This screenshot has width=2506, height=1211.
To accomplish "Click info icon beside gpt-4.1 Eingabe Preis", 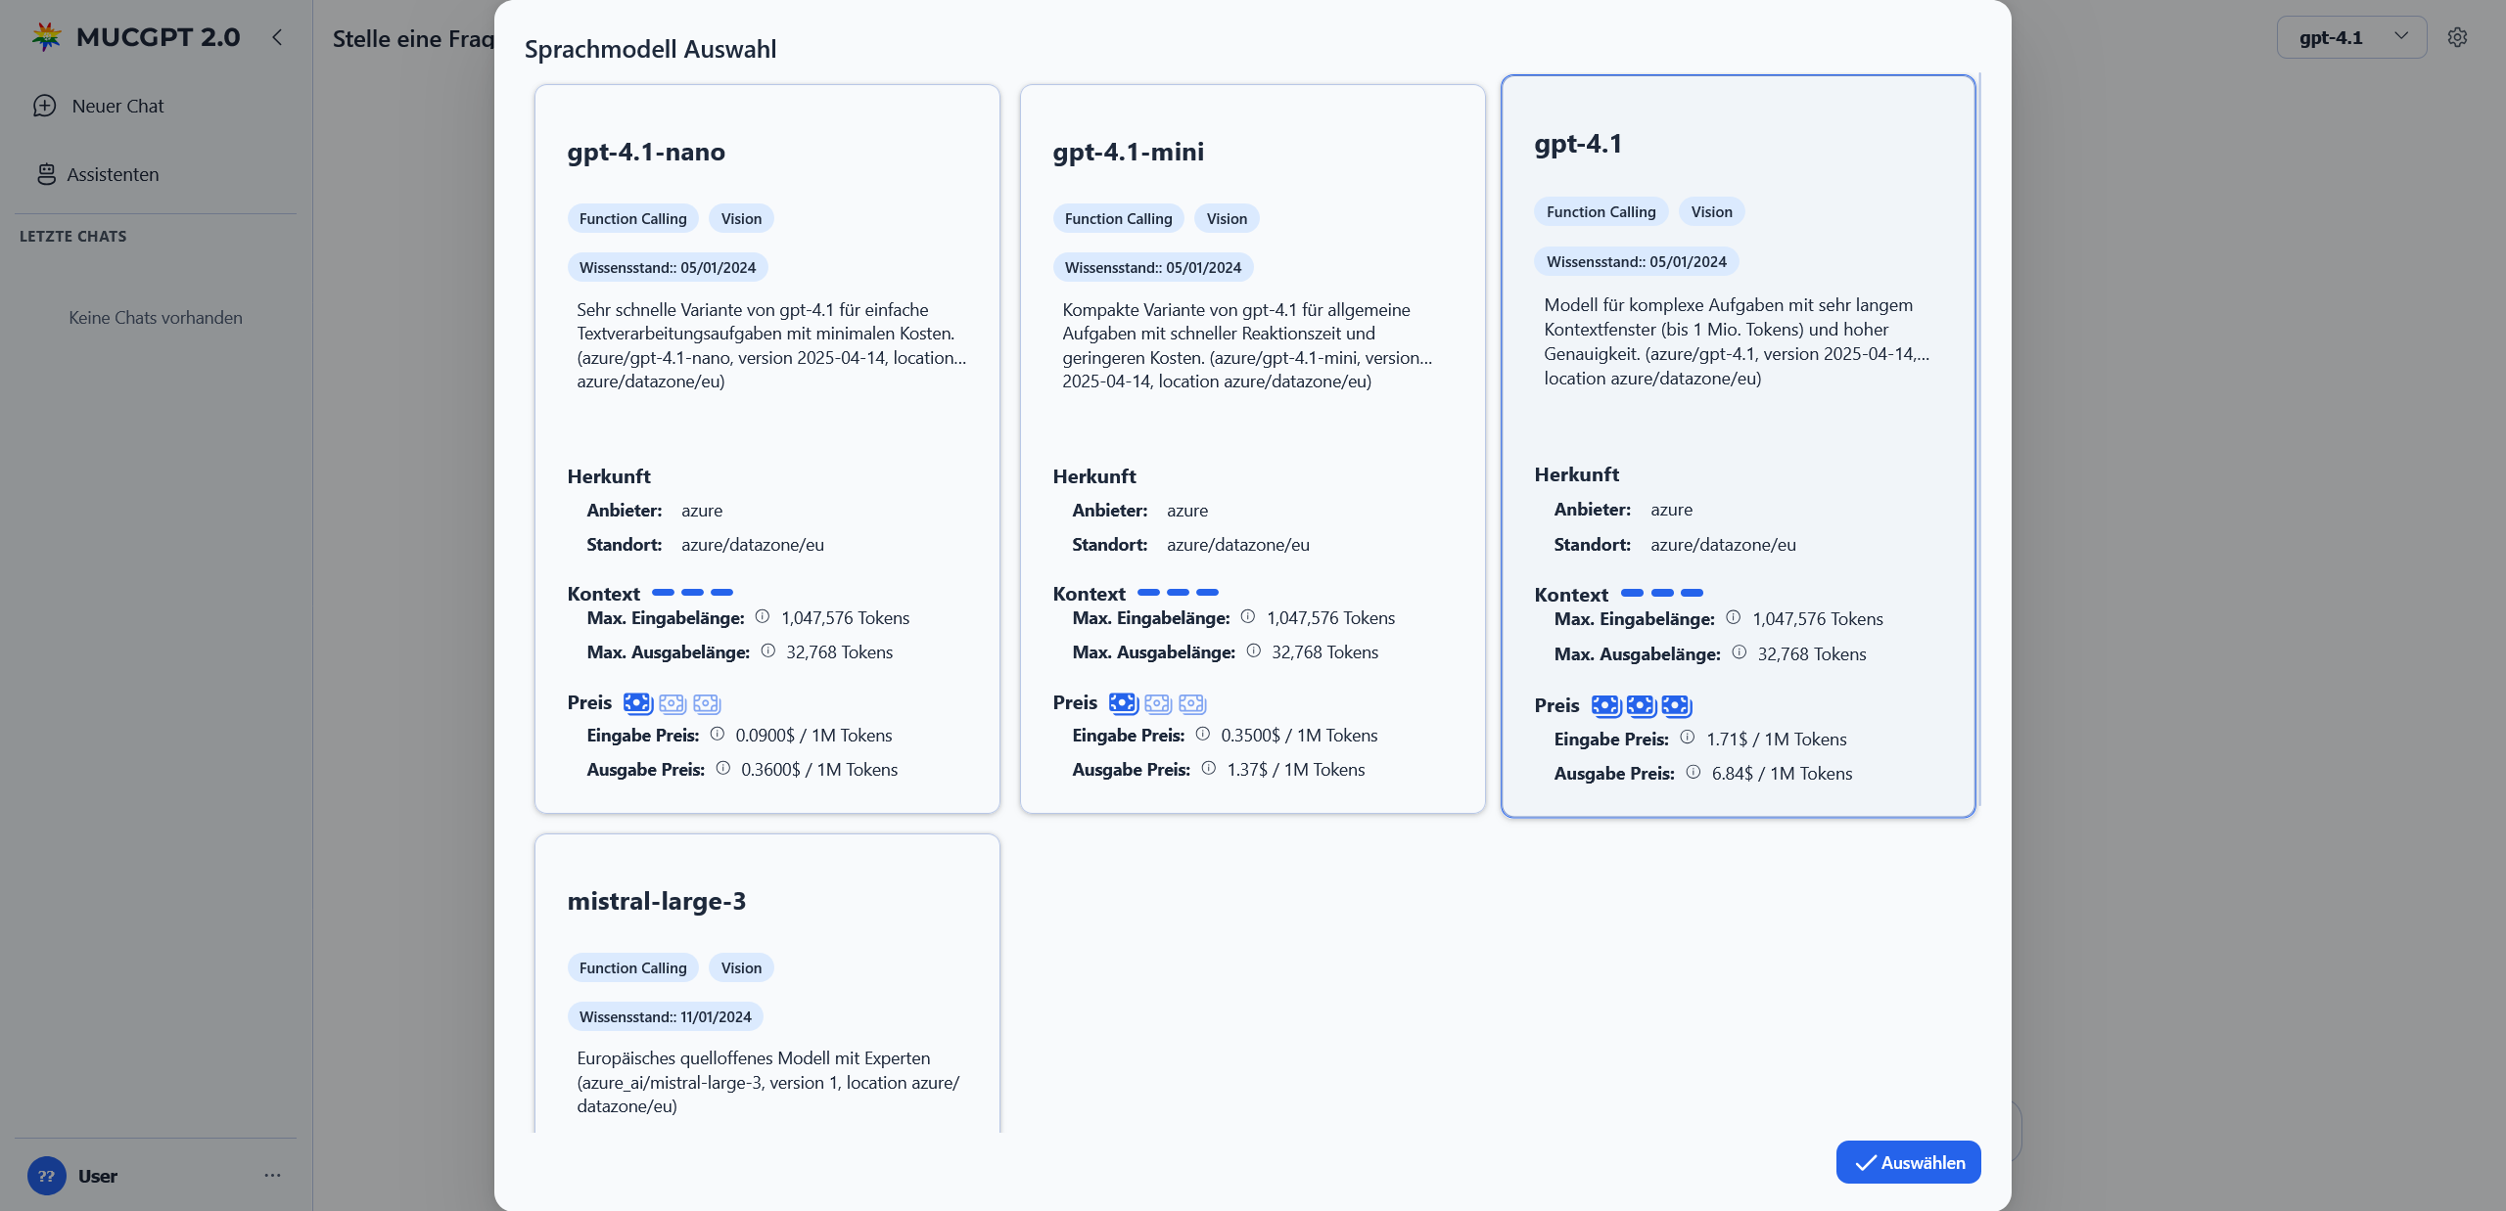I will pos(1688,738).
